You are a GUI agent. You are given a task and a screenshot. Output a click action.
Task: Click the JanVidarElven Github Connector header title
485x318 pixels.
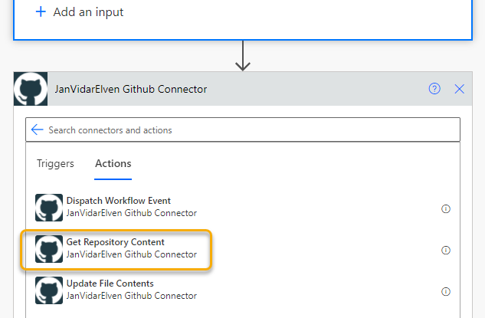tap(131, 89)
